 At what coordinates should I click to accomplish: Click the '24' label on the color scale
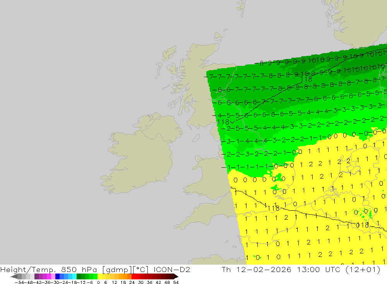click(x=132, y=282)
